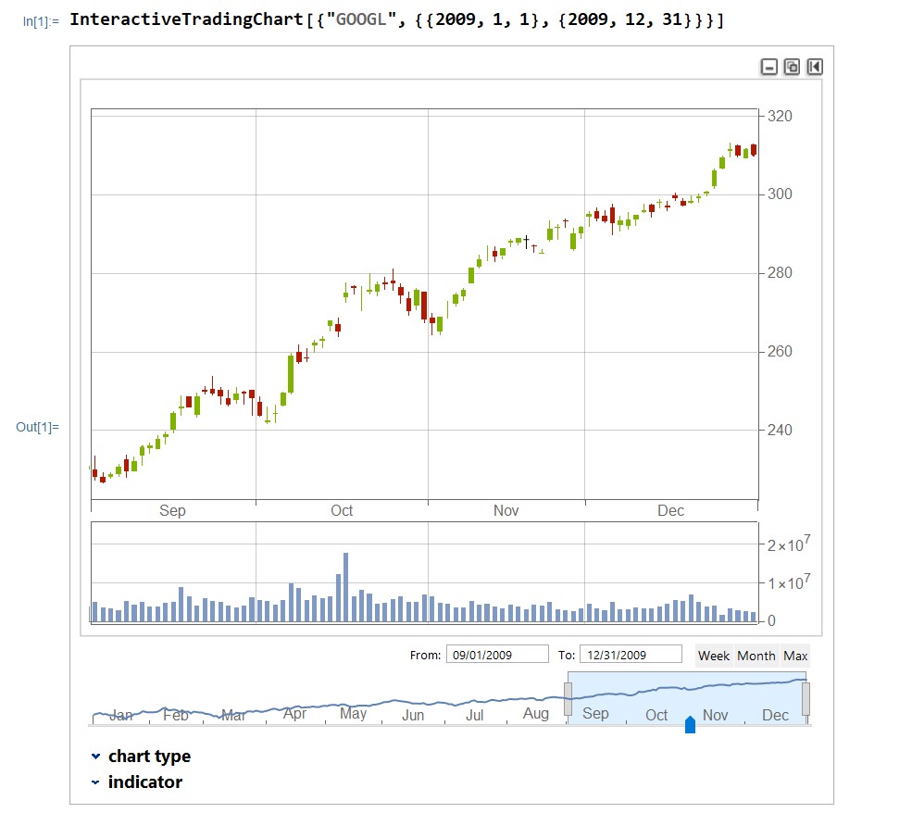Screen dimensions: 912x813
Task: Click the Week range button
Action: [714, 656]
